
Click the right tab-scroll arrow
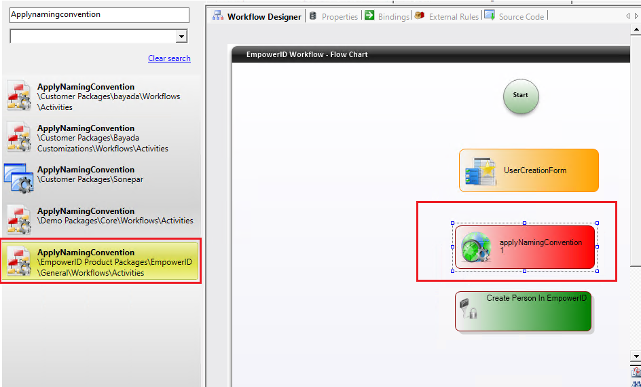coord(636,16)
